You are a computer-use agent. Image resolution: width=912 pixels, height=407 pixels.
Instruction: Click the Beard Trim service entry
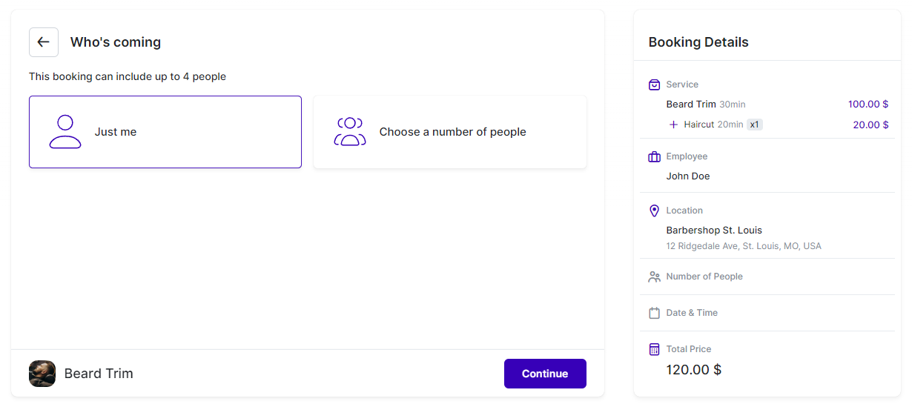click(x=691, y=105)
